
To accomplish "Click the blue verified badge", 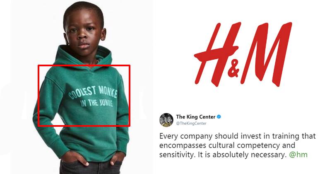I will coord(219,116).
